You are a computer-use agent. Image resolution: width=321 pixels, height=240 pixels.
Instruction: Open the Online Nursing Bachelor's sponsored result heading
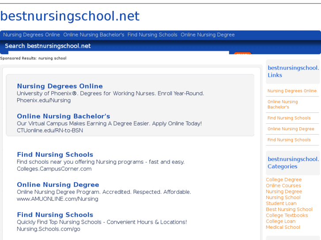(x=64, y=116)
